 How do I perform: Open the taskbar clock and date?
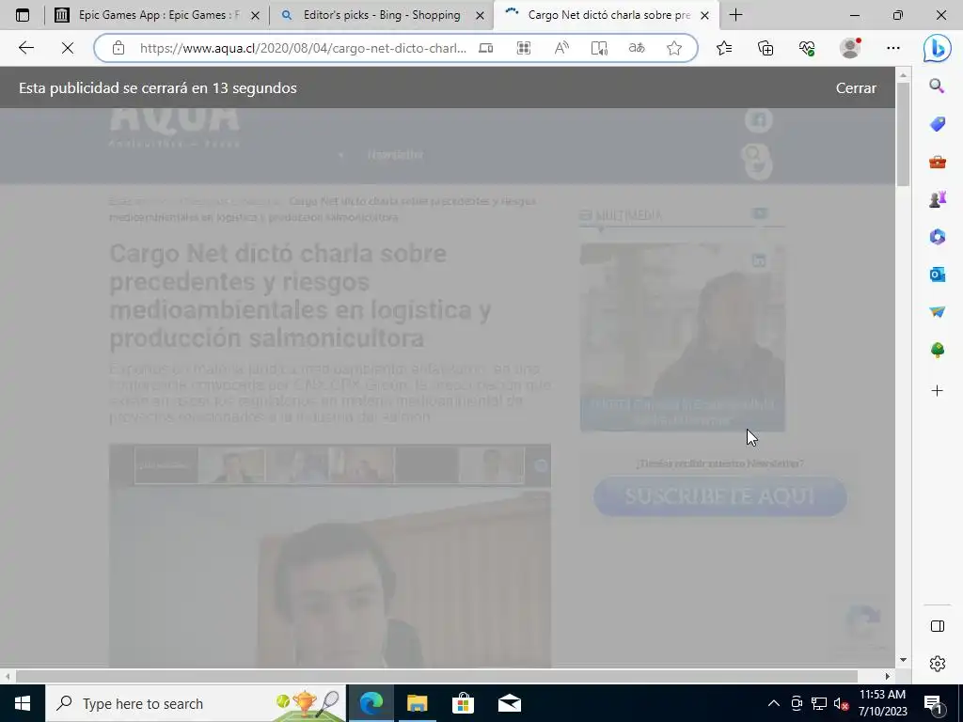point(882,703)
